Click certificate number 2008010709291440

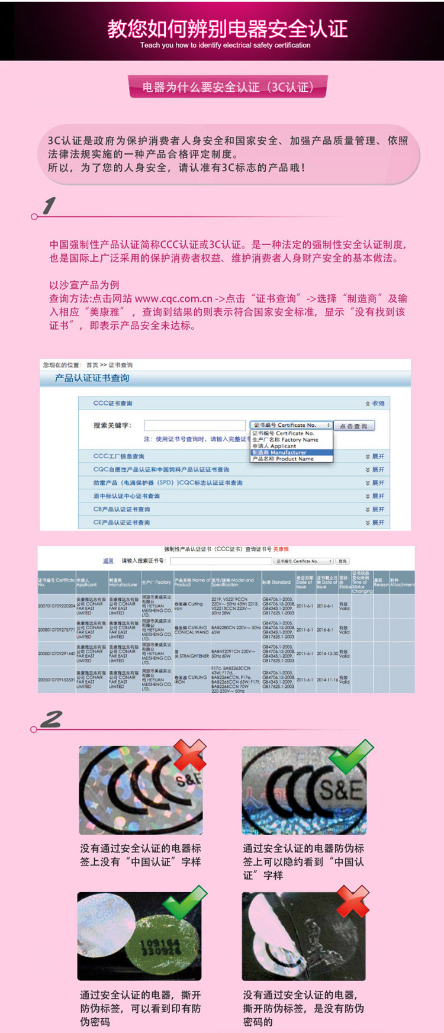[56, 654]
